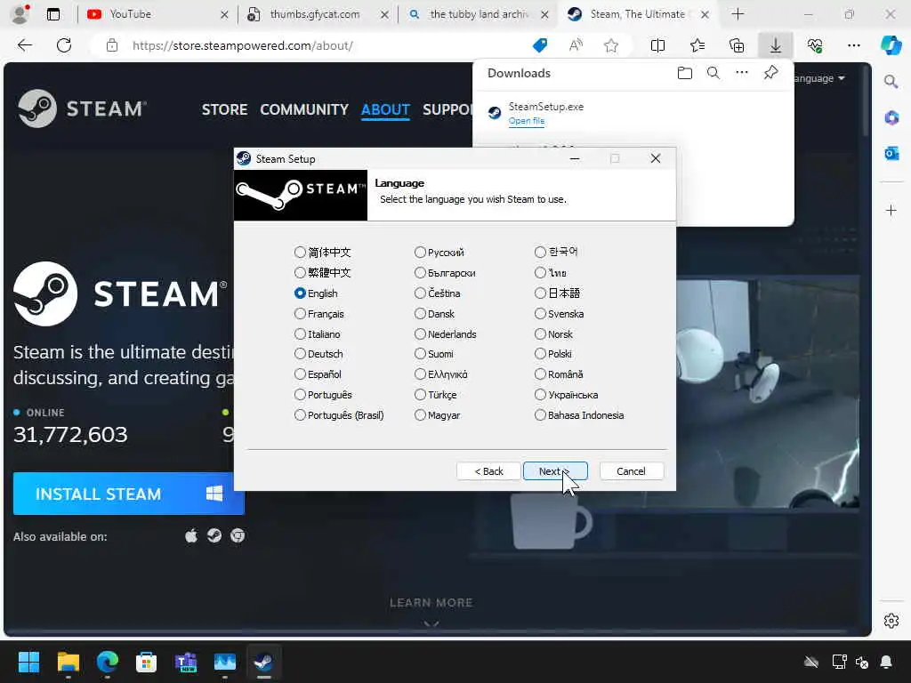The width and height of the screenshot is (911, 683).
Task: Select the Apple macOS availability icon
Action: (x=191, y=535)
